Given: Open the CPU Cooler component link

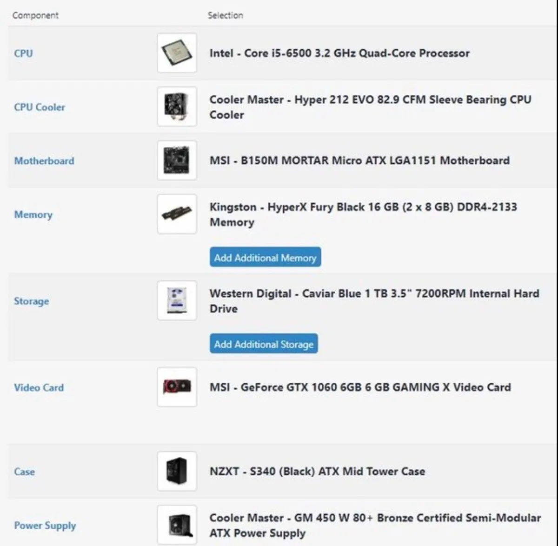Looking at the screenshot, I should [40, 107].
